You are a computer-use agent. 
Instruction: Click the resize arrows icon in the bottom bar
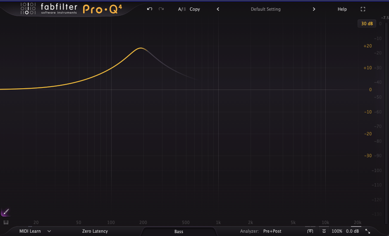tap(368, 231)
